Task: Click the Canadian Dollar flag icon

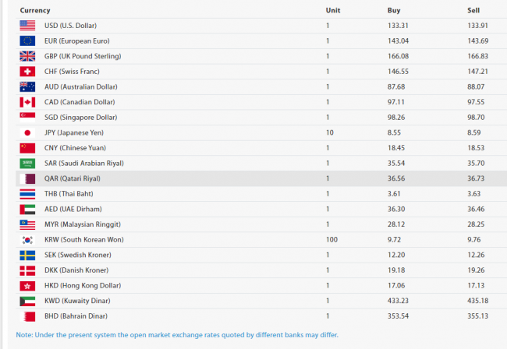Action: [x=27, y=102]
